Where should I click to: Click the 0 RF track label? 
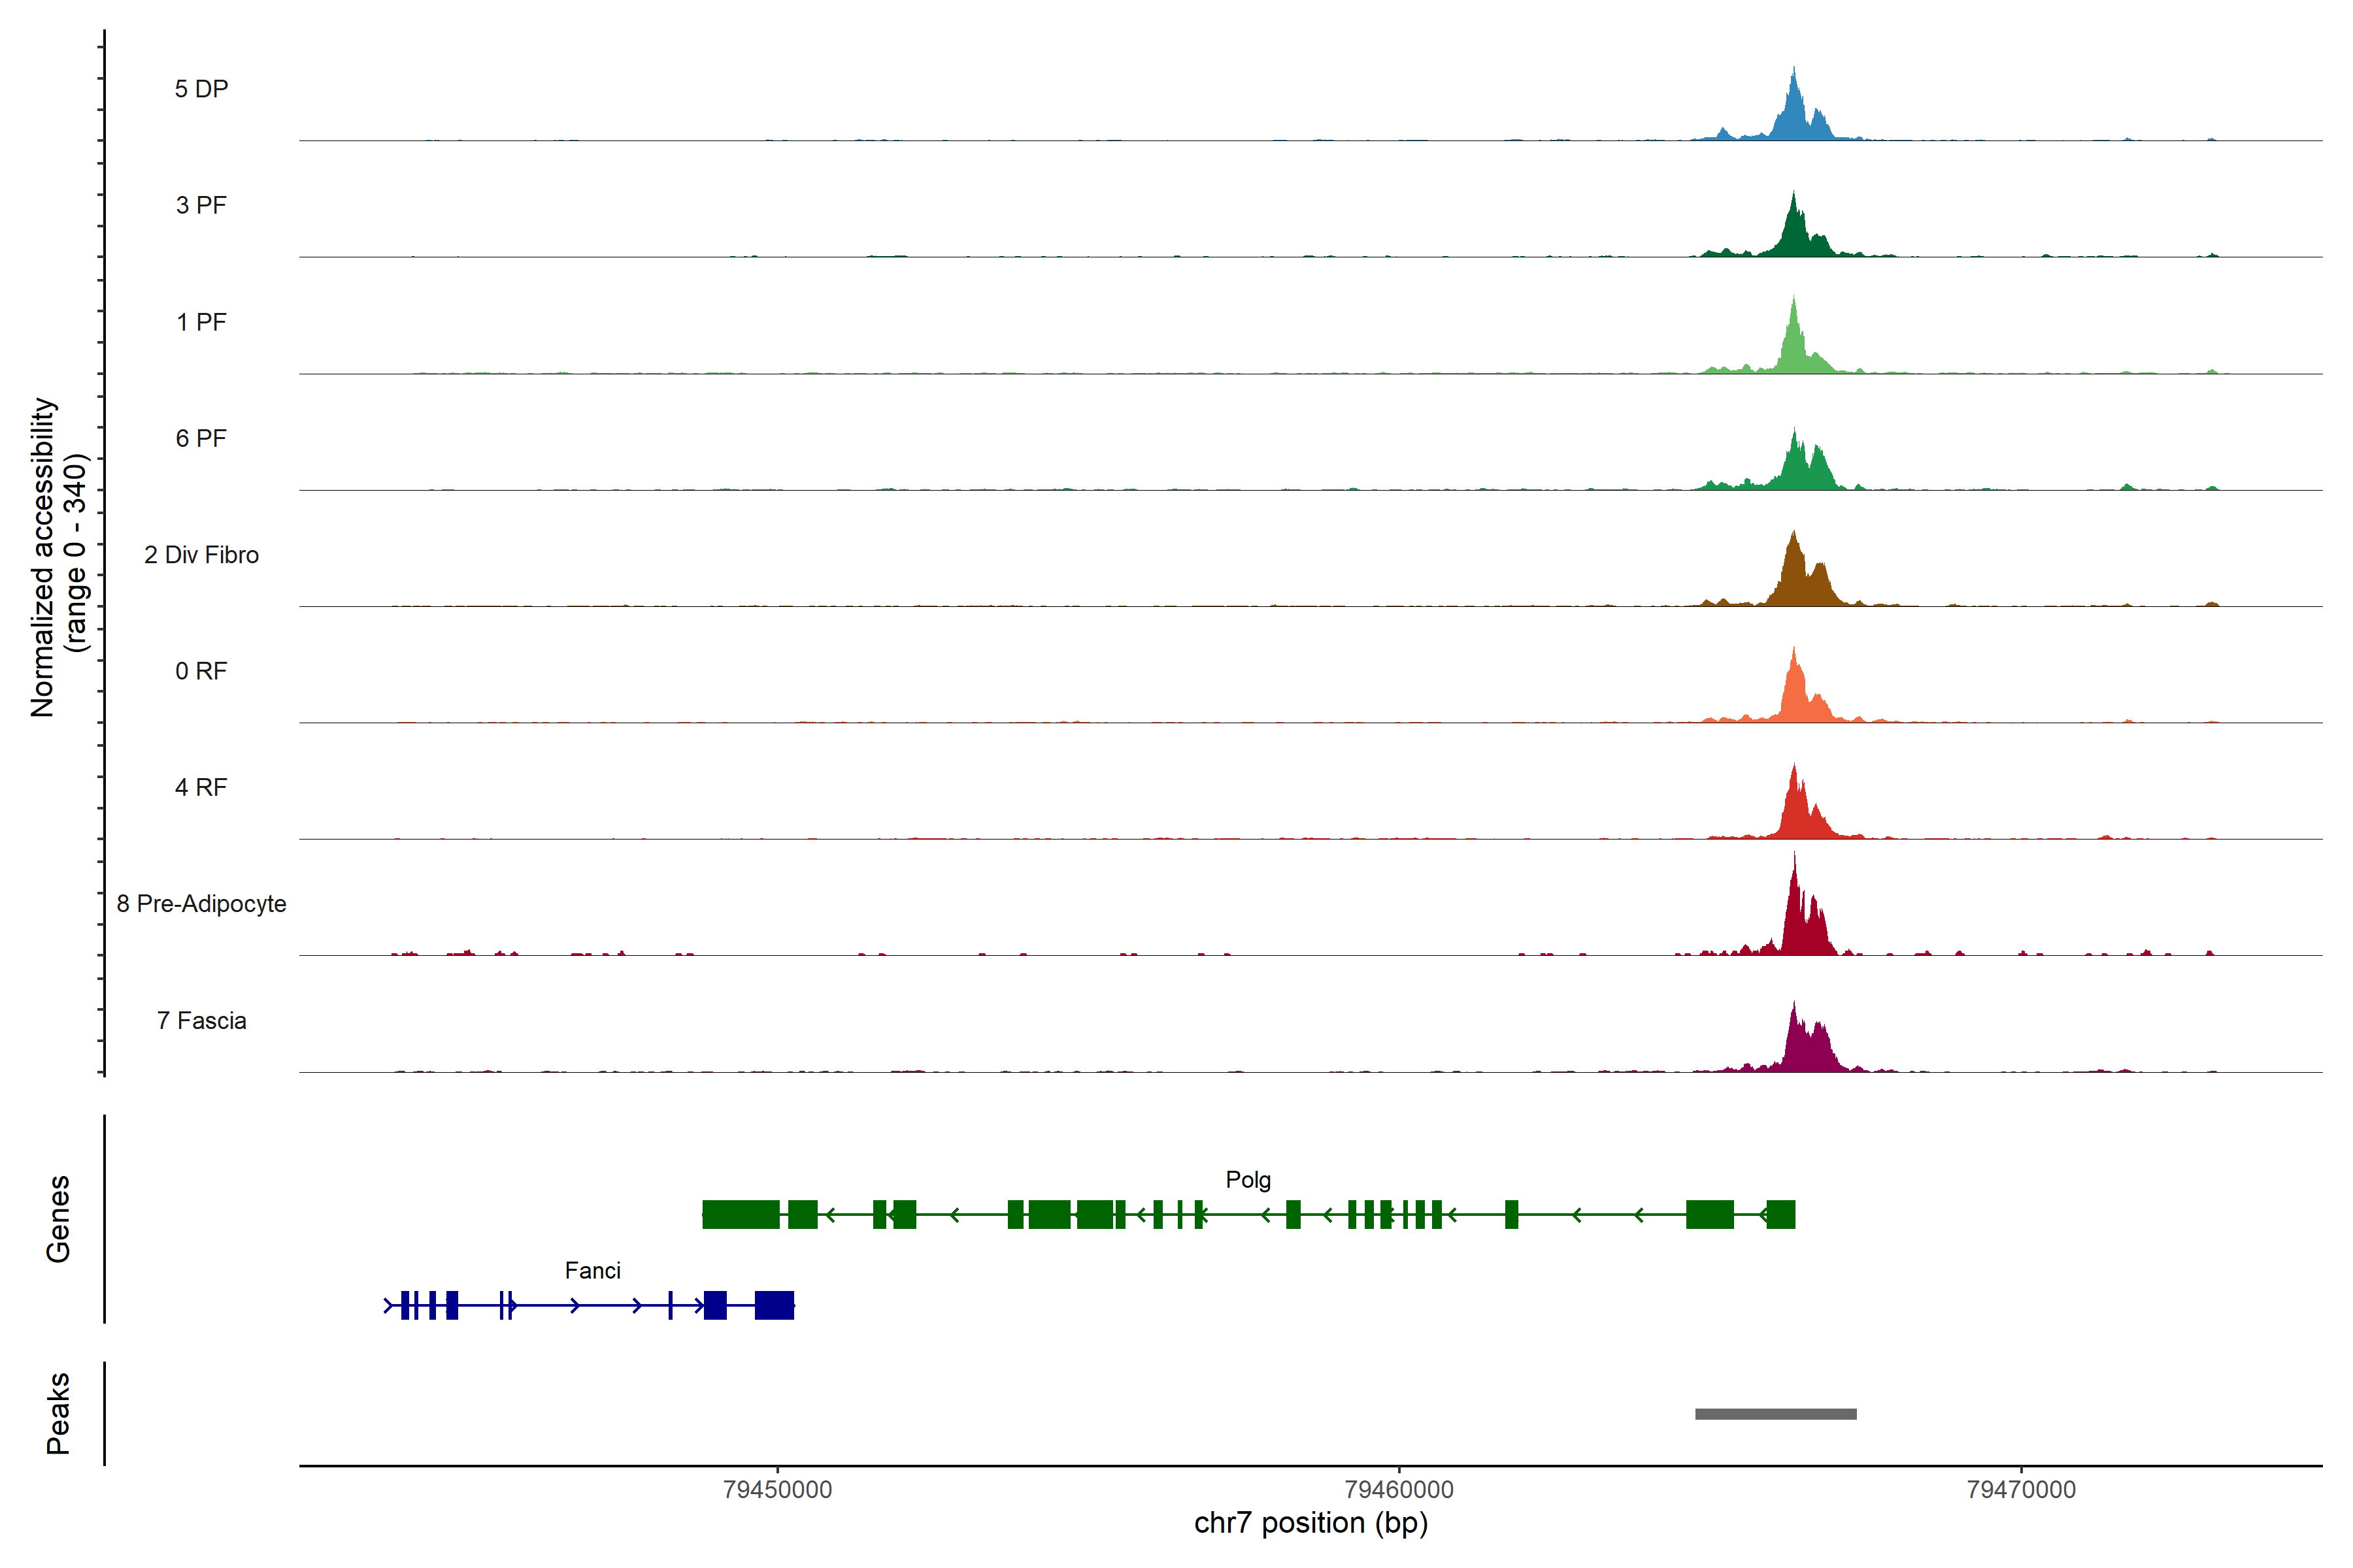click(201, 671)
